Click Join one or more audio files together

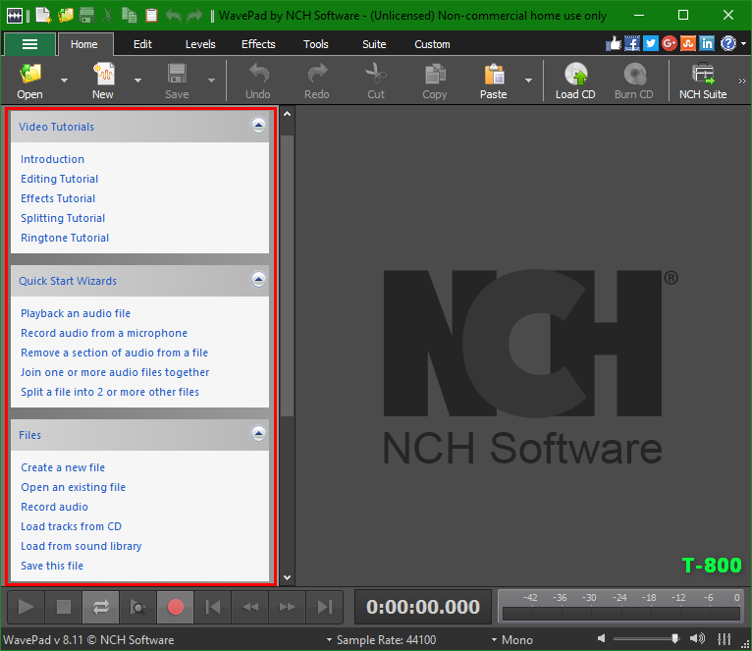pos(115,372)
